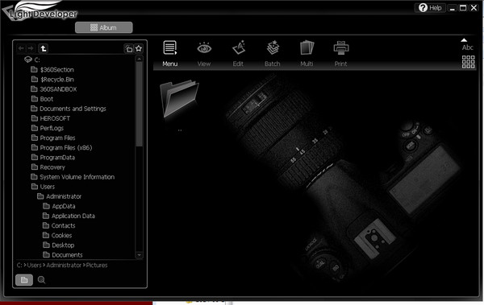
Task: Open the Multi images icon
Action: click(307, 48)
